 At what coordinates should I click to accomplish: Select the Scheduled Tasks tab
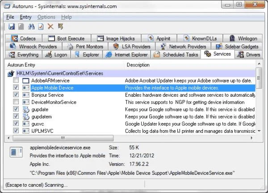tap(176, 54)
